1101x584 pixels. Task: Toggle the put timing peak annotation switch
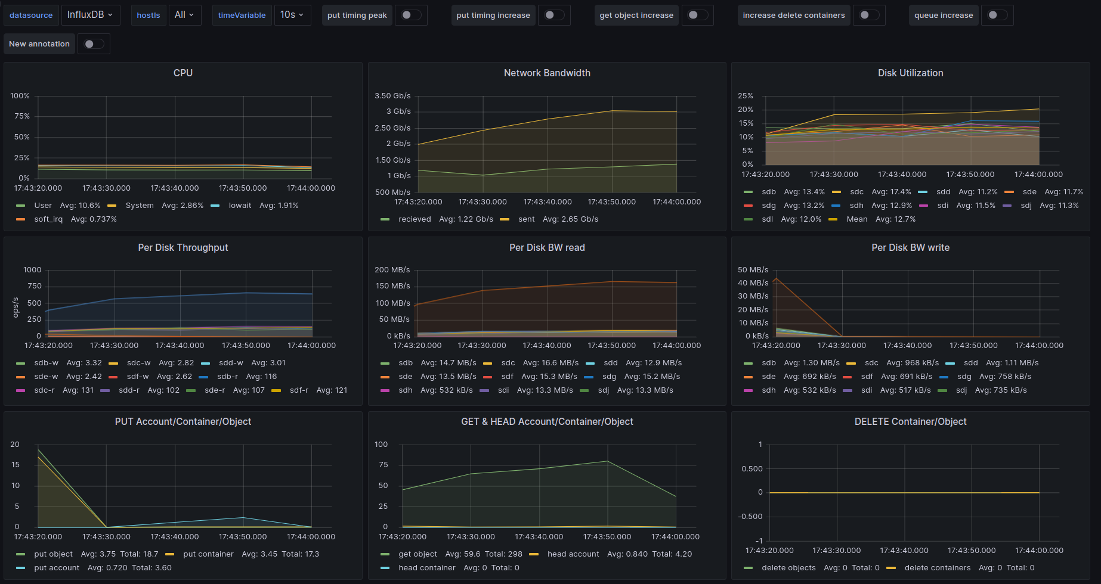(x=410, y=15)
